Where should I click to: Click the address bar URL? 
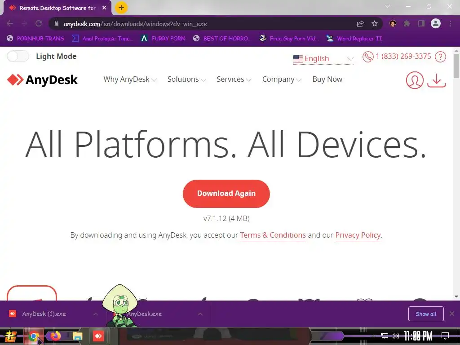point(135,24)
